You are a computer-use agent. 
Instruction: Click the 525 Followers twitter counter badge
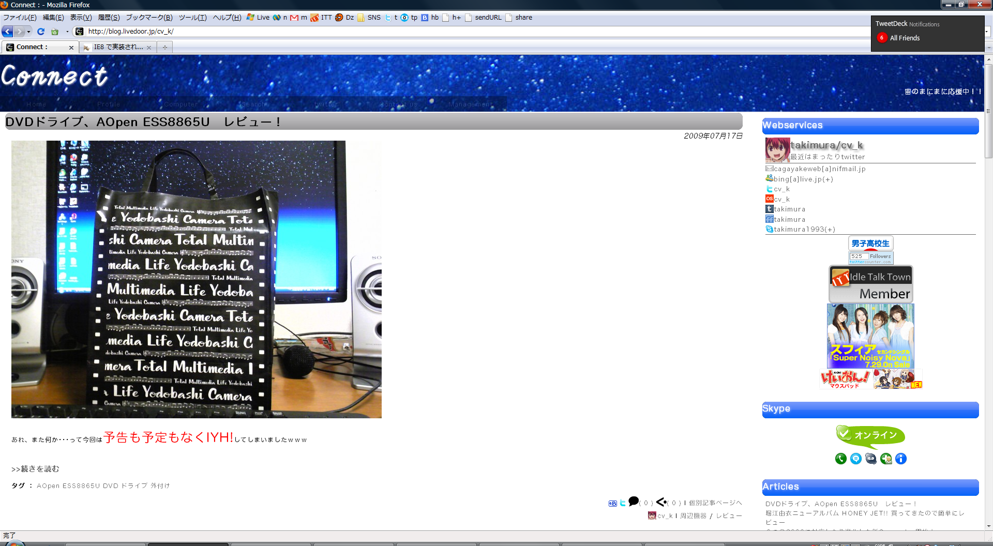click(871, 257)
